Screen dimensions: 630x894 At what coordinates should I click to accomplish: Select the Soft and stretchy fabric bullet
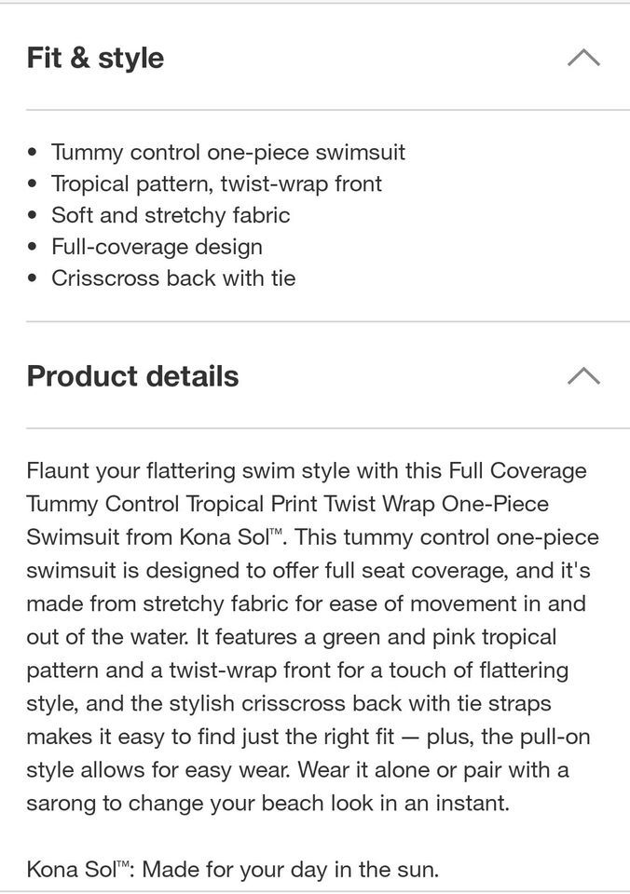click(x=171, y=215)
